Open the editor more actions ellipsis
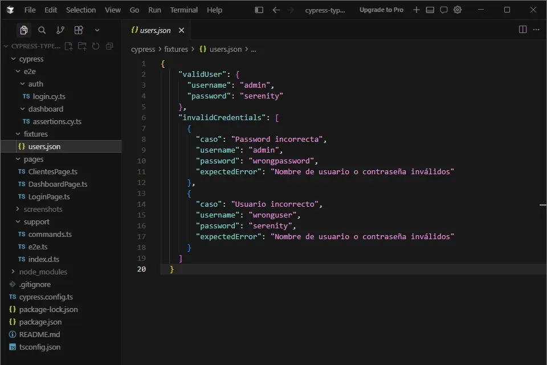This screenshot has width=547, height=365. (x=536, y=30)
